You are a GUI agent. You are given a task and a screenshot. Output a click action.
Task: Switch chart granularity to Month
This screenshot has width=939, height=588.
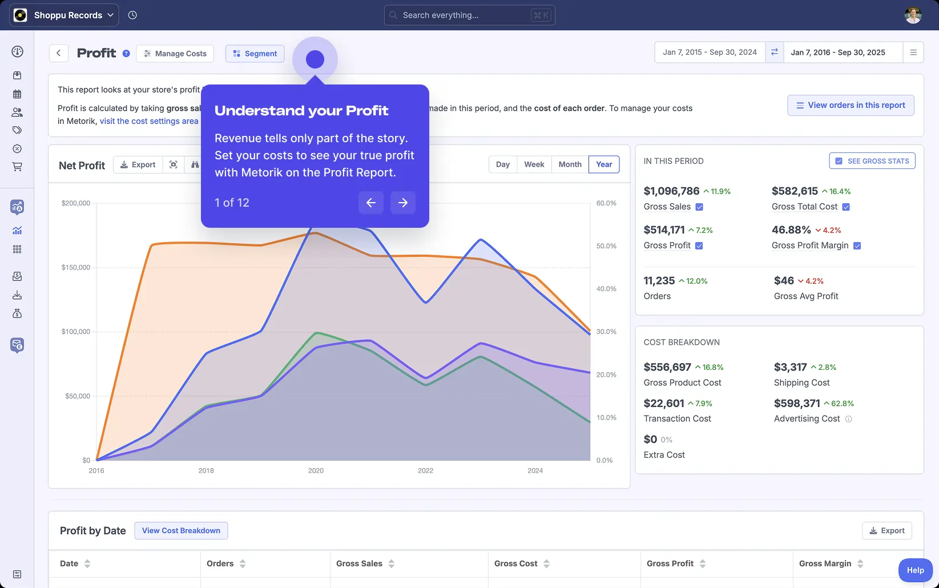pyautogui.click(x=569, y=164)
